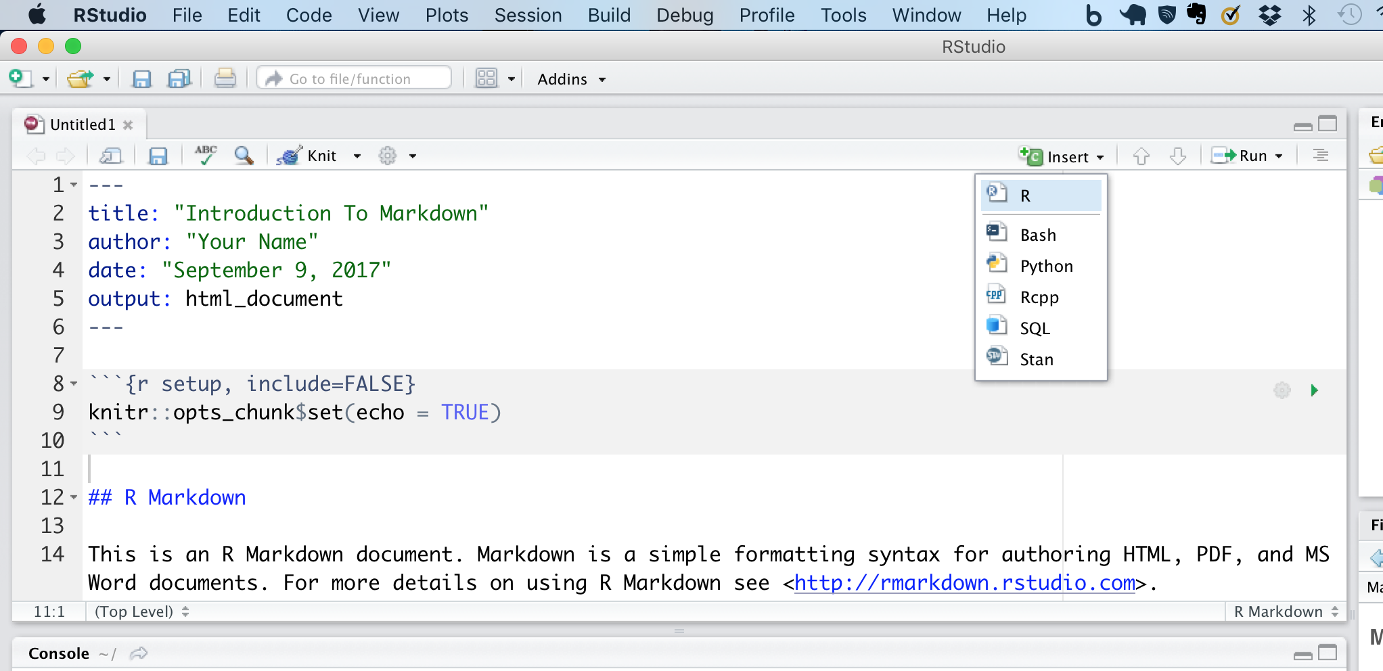
Task: Open the Tools menu
Action: (843, 15)
